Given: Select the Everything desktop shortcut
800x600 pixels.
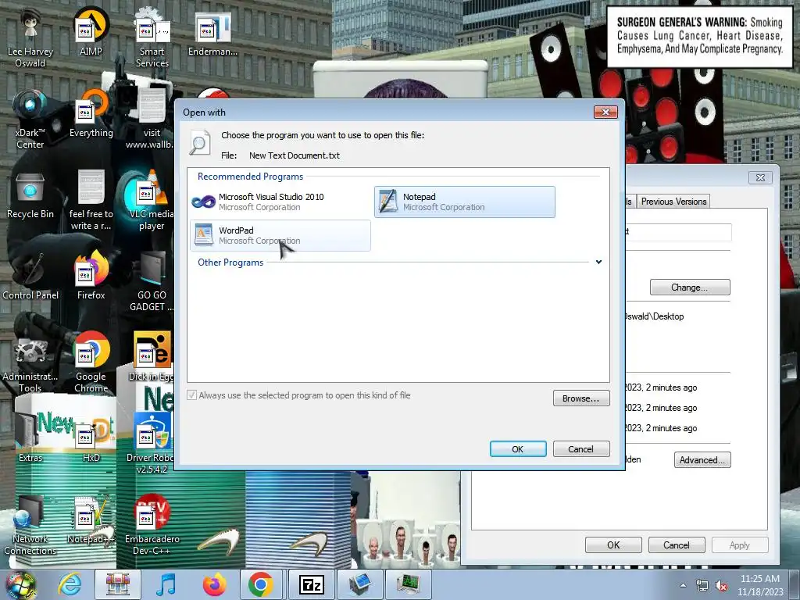Looking at the screenshot, I should [x=91, y=114].
